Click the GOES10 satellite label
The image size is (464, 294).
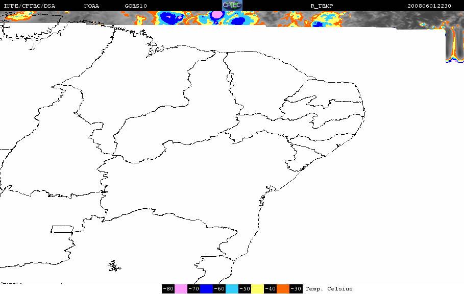click(136, 6)
